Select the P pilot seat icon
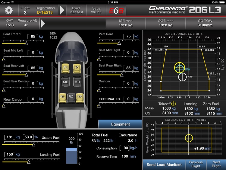 [77, 68]
